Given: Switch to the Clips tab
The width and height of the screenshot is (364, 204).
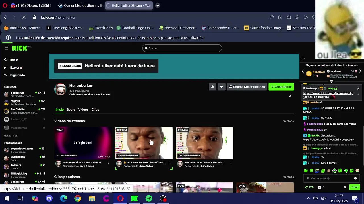Looking at the screenshot, I should click(x=95, y=109).
